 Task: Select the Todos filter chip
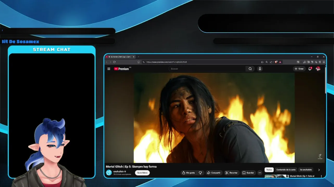pos(269,170)
